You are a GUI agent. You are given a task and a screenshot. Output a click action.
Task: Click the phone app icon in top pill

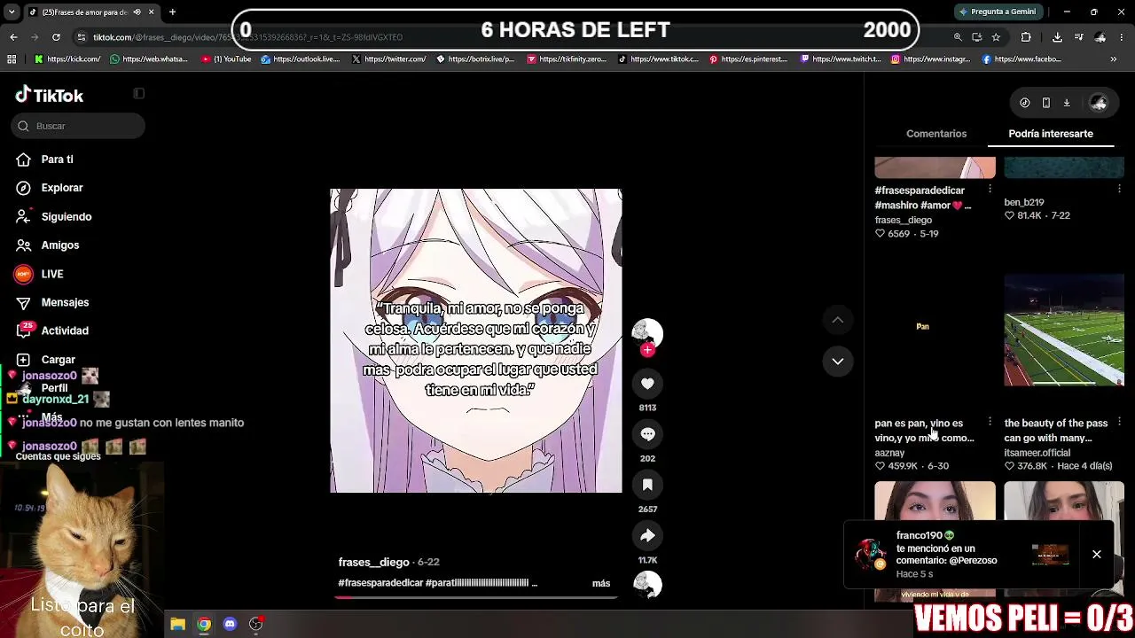point(1046,103)
